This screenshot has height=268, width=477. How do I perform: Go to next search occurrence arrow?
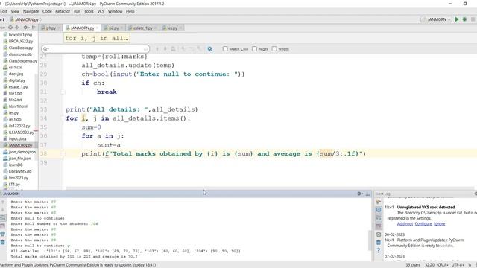tap(165, 49)
